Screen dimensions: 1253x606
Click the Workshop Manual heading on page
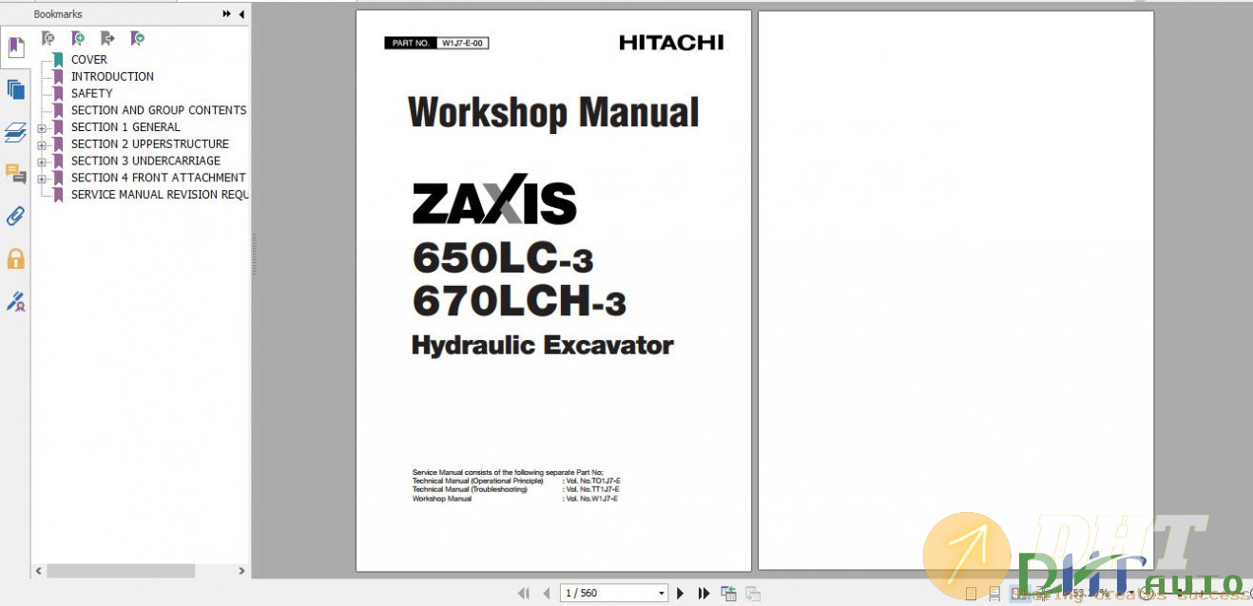click(553, 113)
